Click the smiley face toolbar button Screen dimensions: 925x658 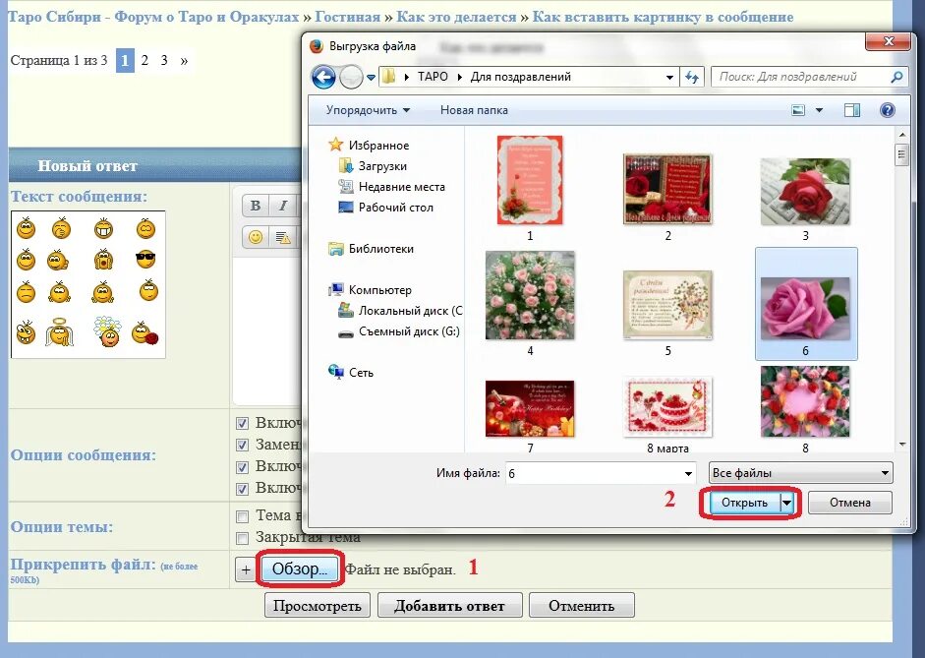tap(256, 237)
